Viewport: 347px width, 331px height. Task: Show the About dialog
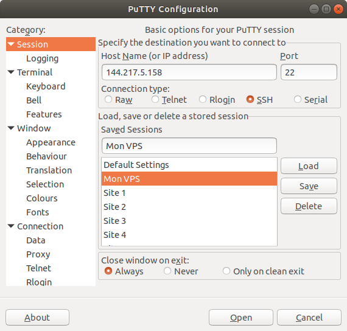pos(37,317)
